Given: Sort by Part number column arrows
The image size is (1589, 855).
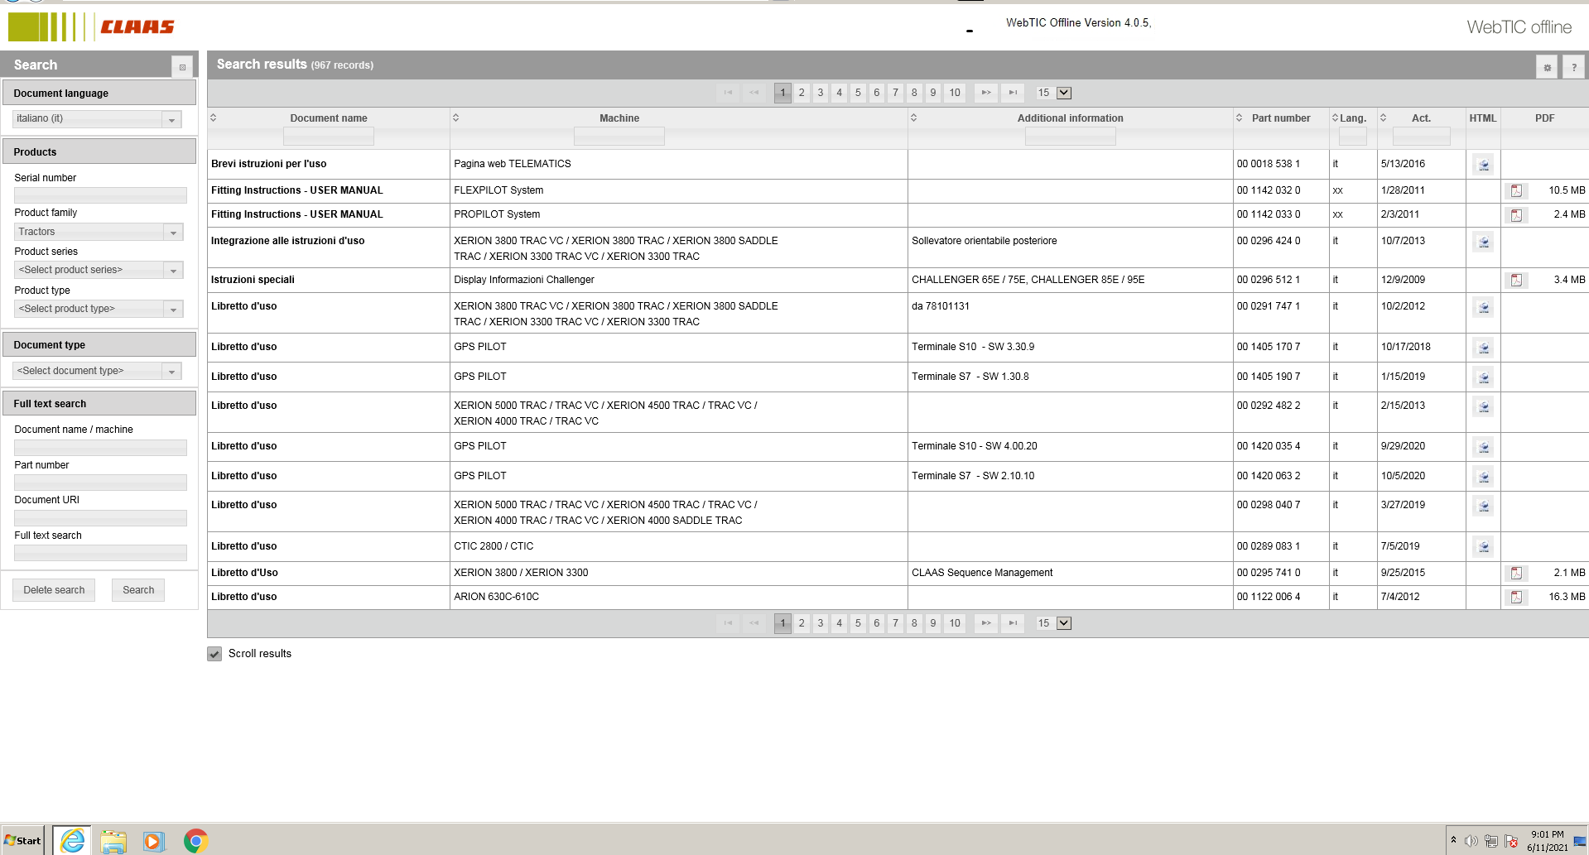Looking at the screenshot, I should pos(1239,118).
